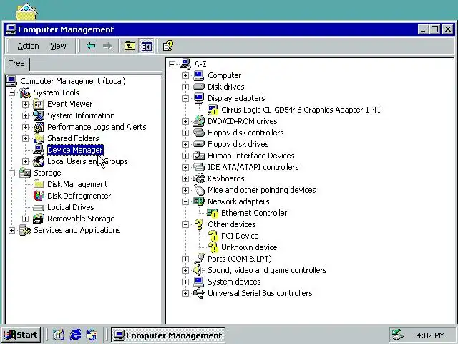The width and height of the screenshot is (458, 344).
Task: Expand the System devices category
Action: tap(185, 282)
